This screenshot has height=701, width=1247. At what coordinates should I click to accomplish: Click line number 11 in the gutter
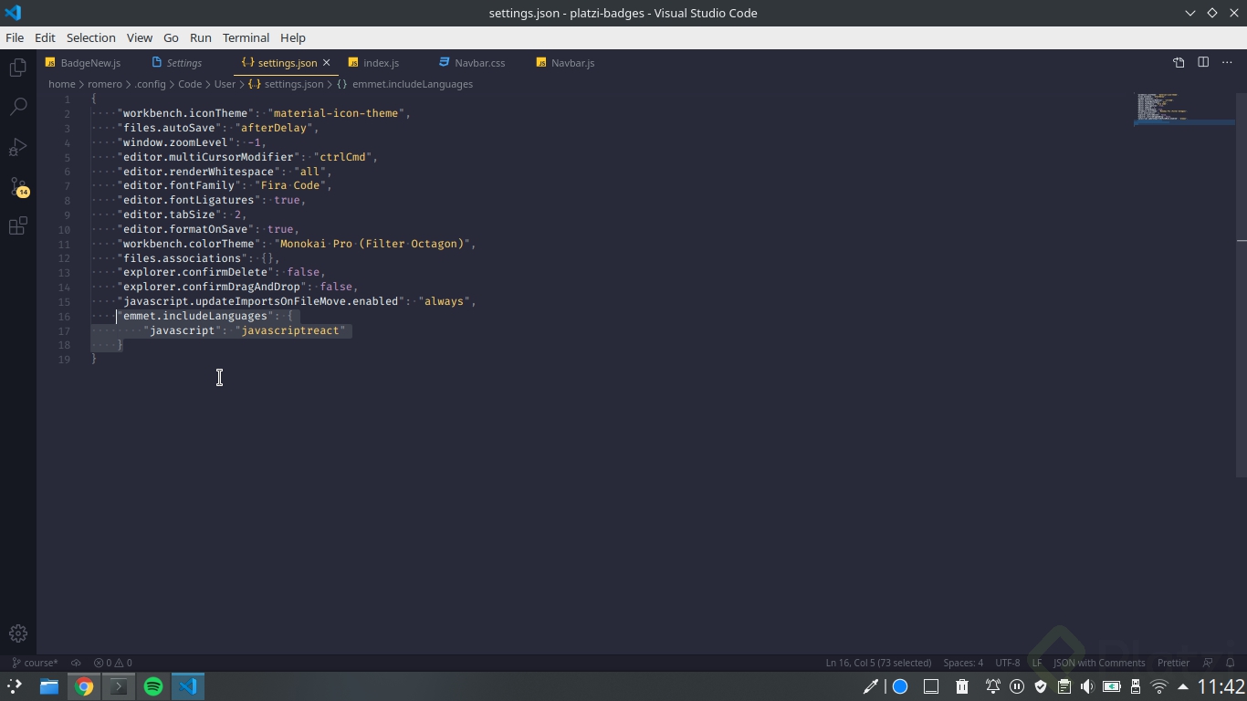64,245
